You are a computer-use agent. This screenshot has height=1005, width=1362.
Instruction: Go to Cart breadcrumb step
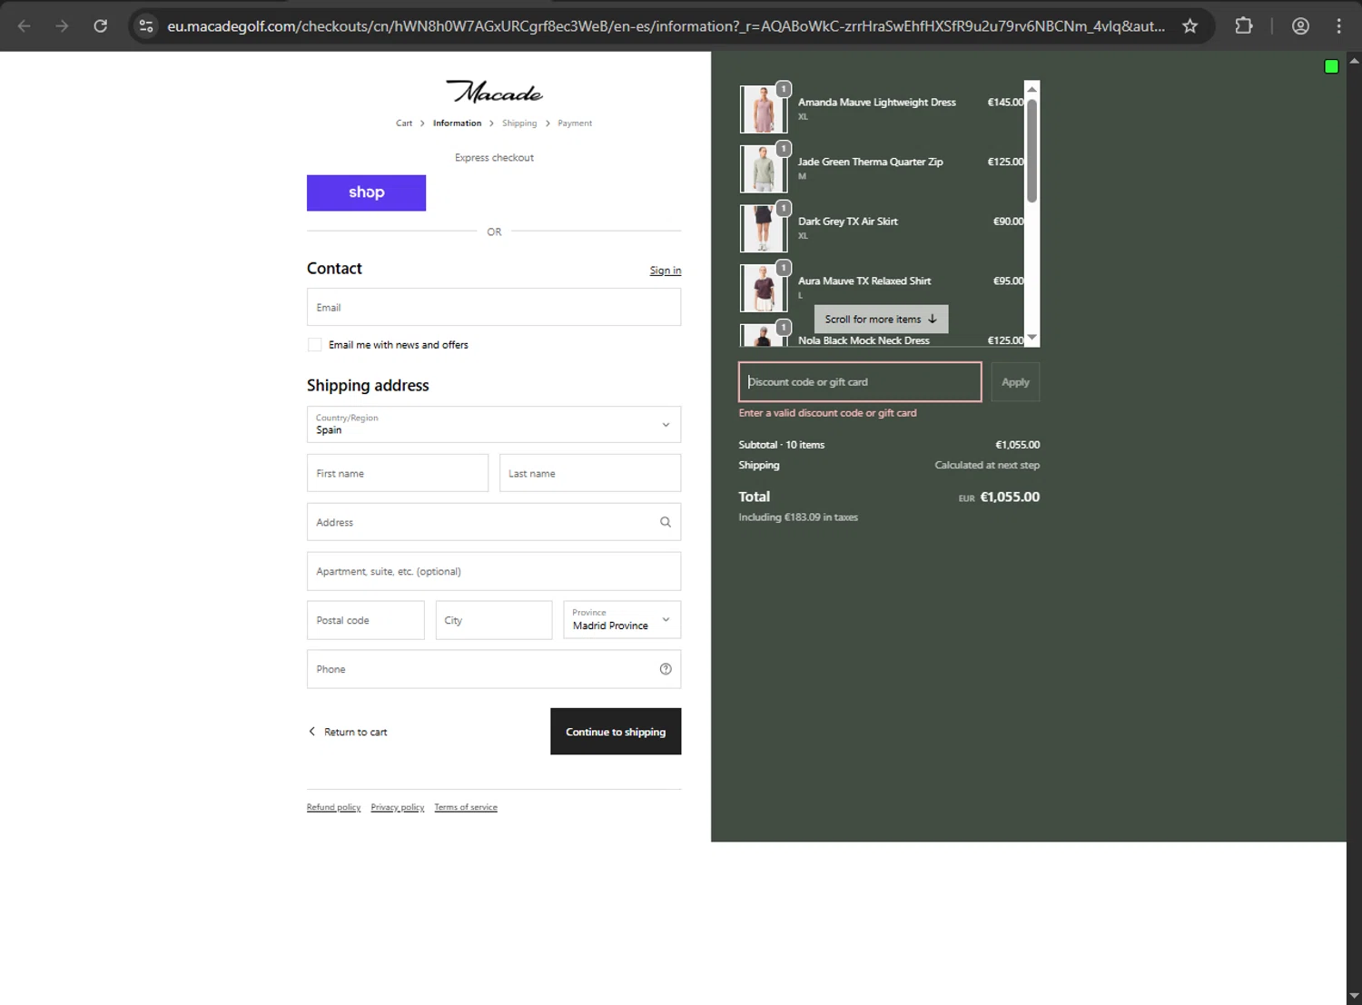[x=404, y=123]
